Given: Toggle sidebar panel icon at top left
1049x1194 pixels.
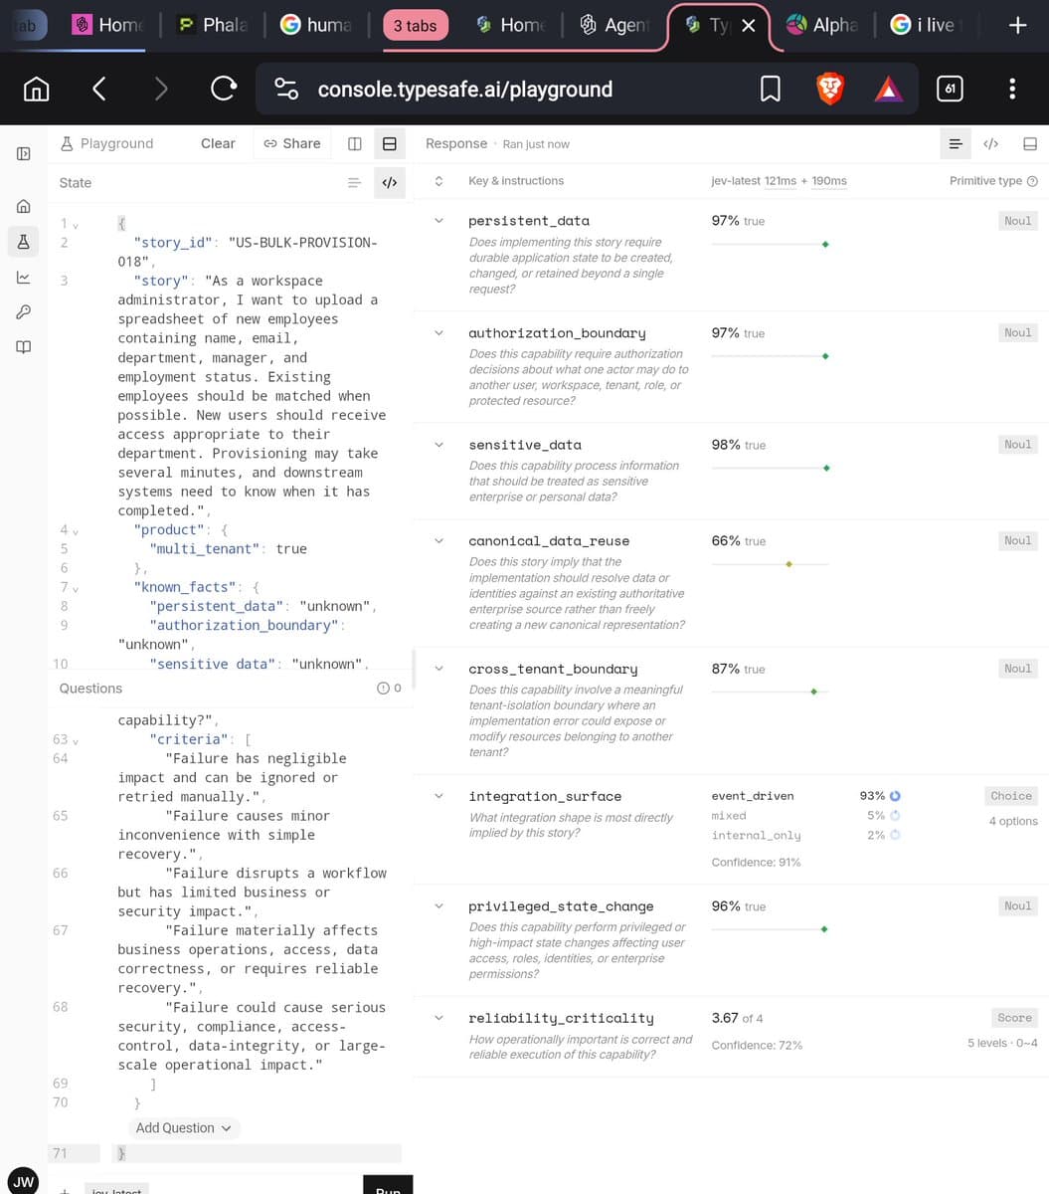Looking at the screenshot, I should [x=23, y=153].
